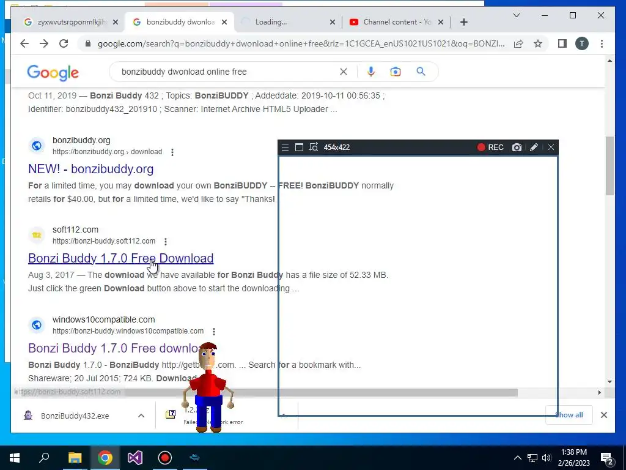The height and width of the screenshot is (470, 626).
Task: Open Bonzi Buddy 1.7.0 Free Download soft112 link
Action: click(x=120, y=258)
